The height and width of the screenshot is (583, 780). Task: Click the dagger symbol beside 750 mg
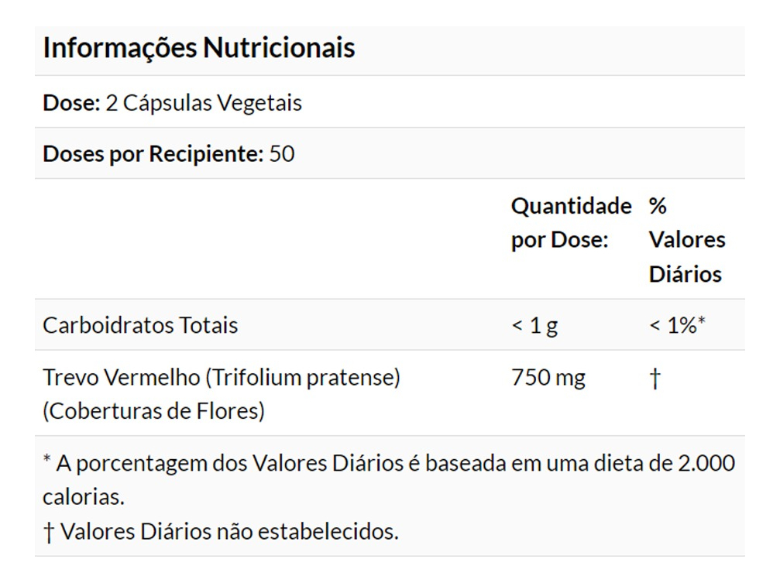tap(655, 379)
